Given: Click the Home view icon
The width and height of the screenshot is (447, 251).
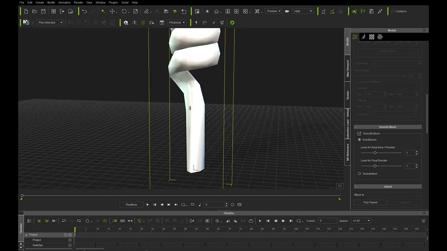Looking at the screenshot, I should (x=216, y=11).
